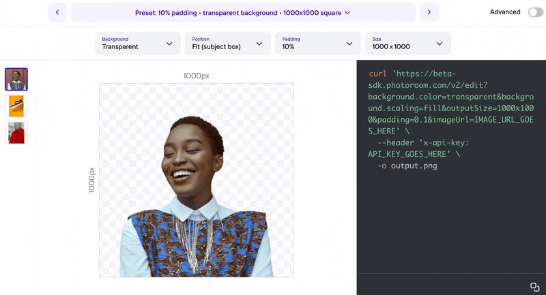546x295 pixels.
Task: Select the red jacket thumbnail
Action: [x=16, y=133]
